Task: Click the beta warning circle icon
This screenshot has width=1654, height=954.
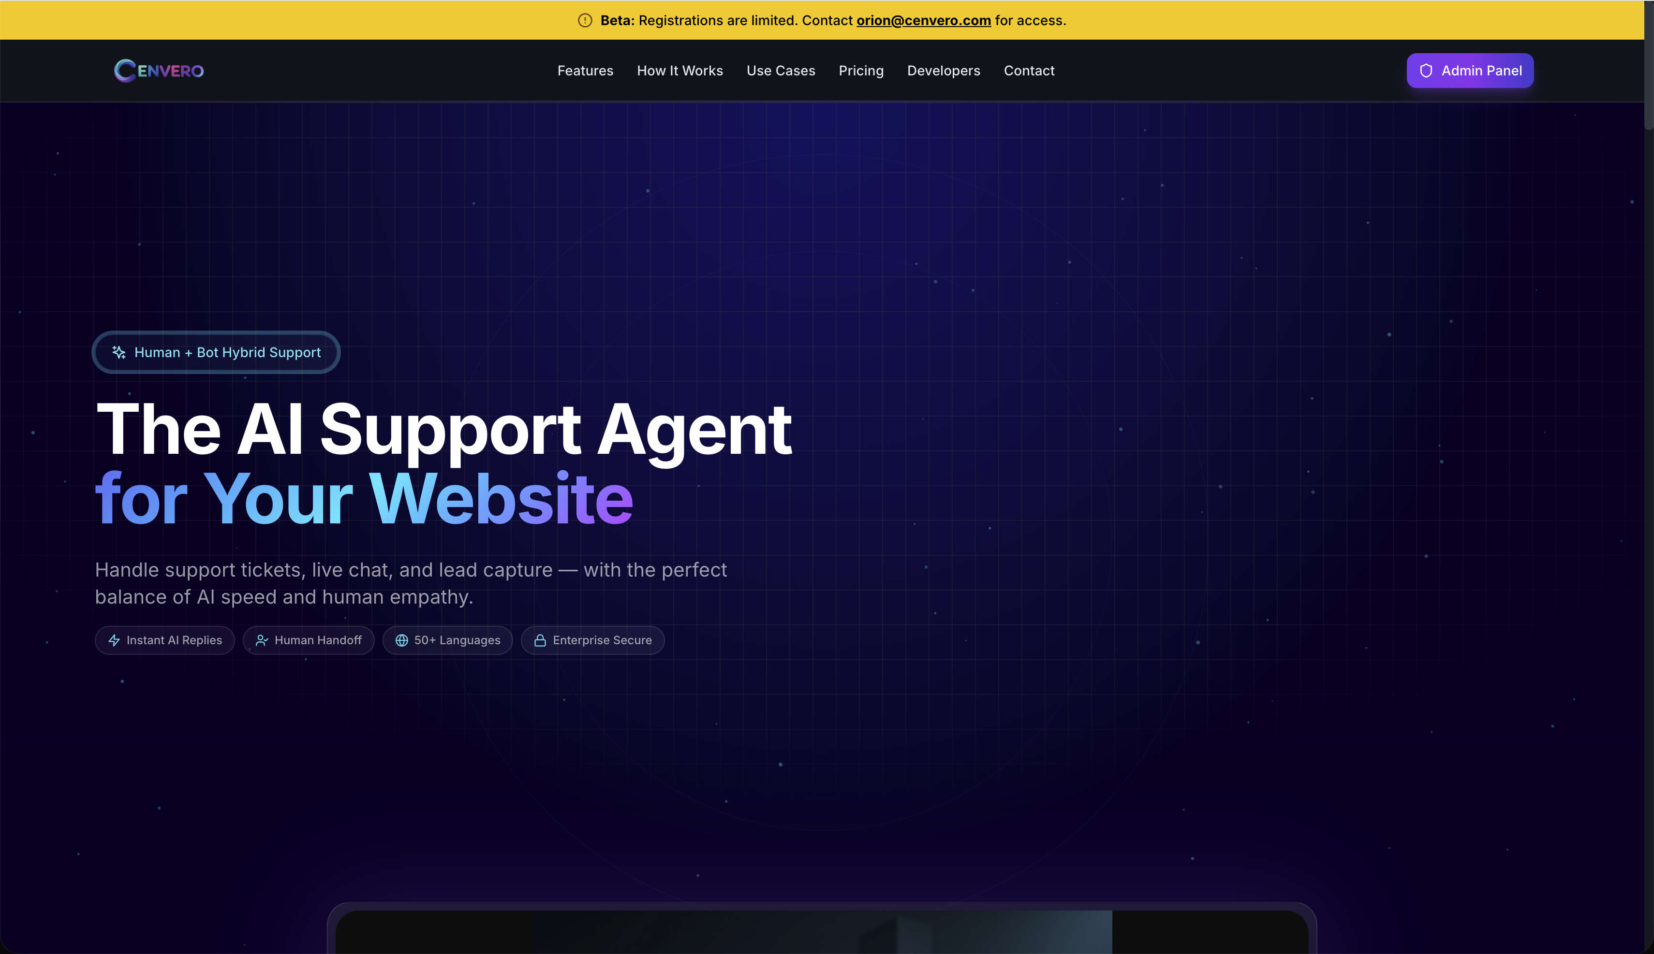Action: coord(585,20)
